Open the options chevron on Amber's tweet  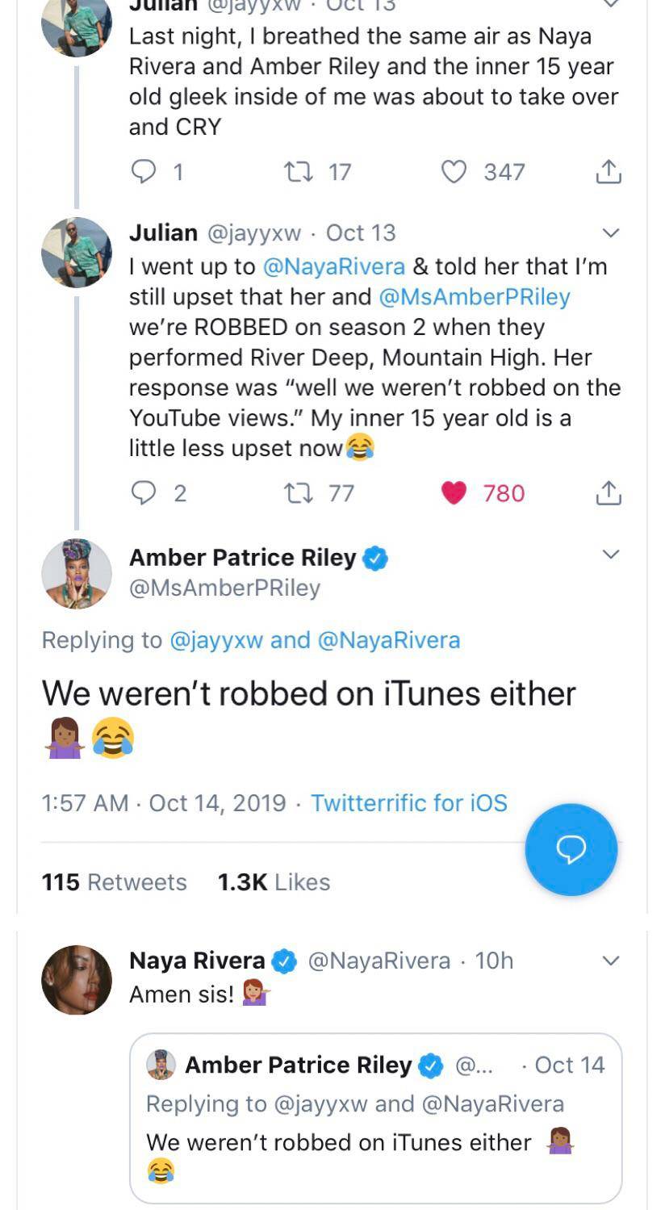609,553
